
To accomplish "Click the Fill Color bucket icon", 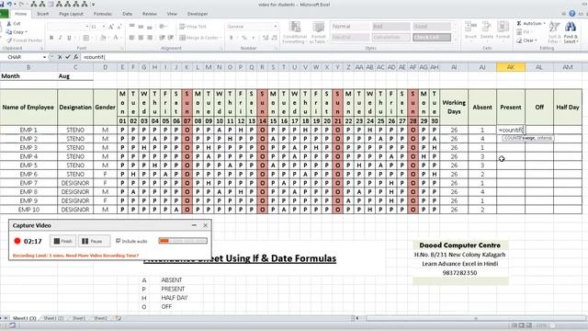I will [103, 38].
